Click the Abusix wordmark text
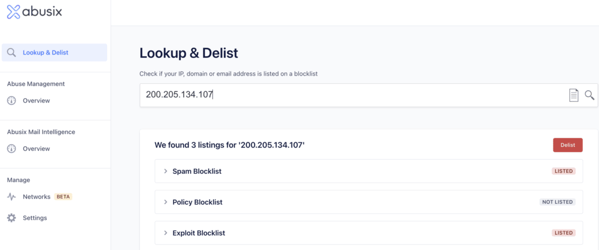 (x=42, y=12)
